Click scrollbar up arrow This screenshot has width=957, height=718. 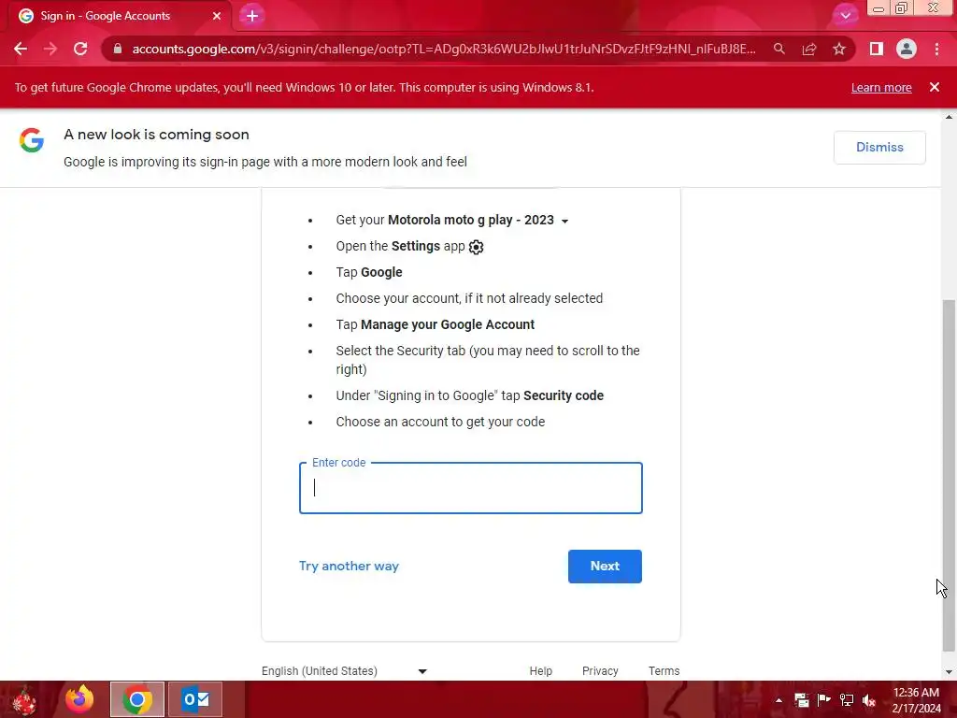pyautogui.click(x=949, y=117)
